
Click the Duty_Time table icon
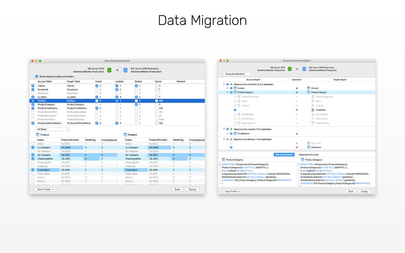pos(308,143)
